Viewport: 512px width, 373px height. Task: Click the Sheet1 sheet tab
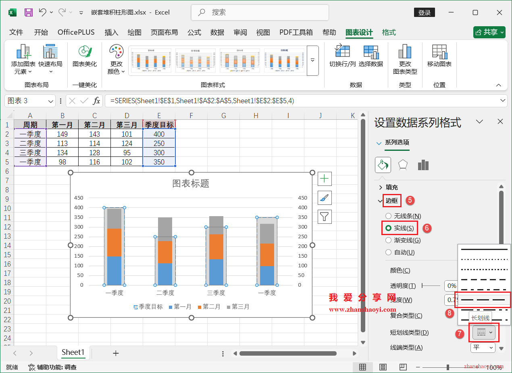(73, 352)
